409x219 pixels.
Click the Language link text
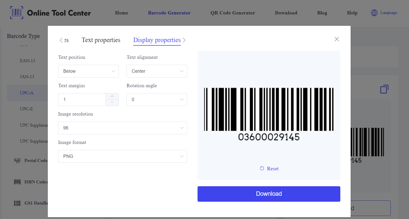pos(389,13)
